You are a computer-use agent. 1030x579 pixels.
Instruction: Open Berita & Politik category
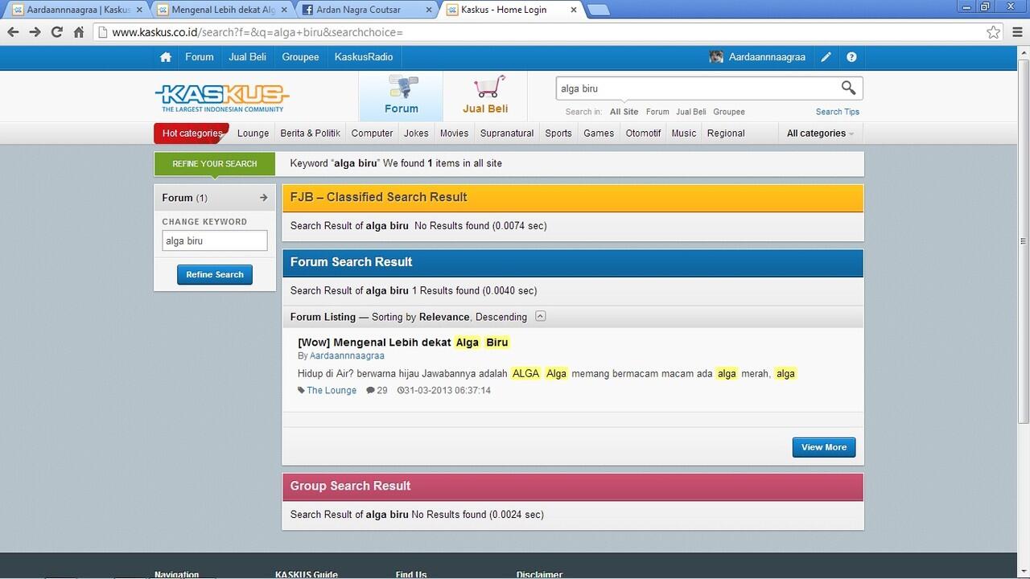311,133
